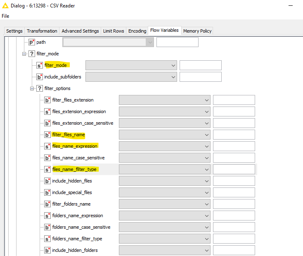Viewport: 303px width, 256px height.
Task: Collapse the filter_options tree group
Action: tap(32, 88)
